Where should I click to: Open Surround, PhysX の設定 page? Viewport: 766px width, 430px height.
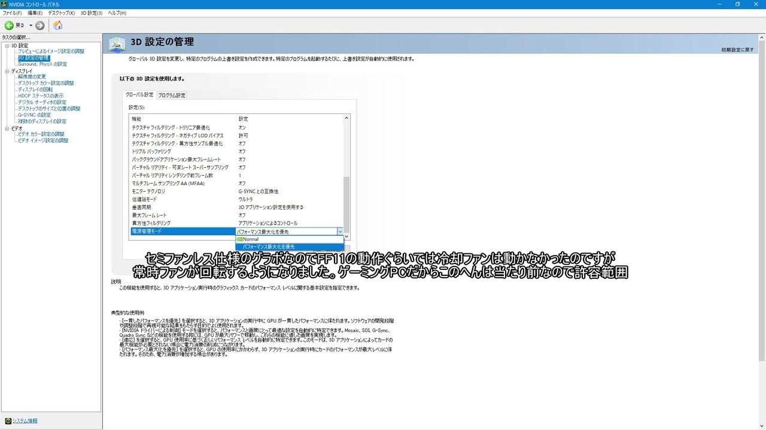pyautogui.click(x=42, y=64)
